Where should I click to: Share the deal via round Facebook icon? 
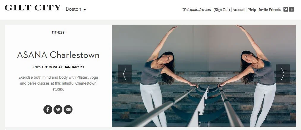click(48, 110)
